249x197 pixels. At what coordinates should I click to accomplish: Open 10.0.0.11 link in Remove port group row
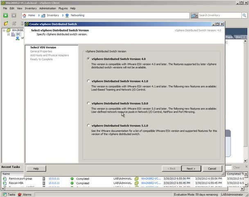click(54, 179)
